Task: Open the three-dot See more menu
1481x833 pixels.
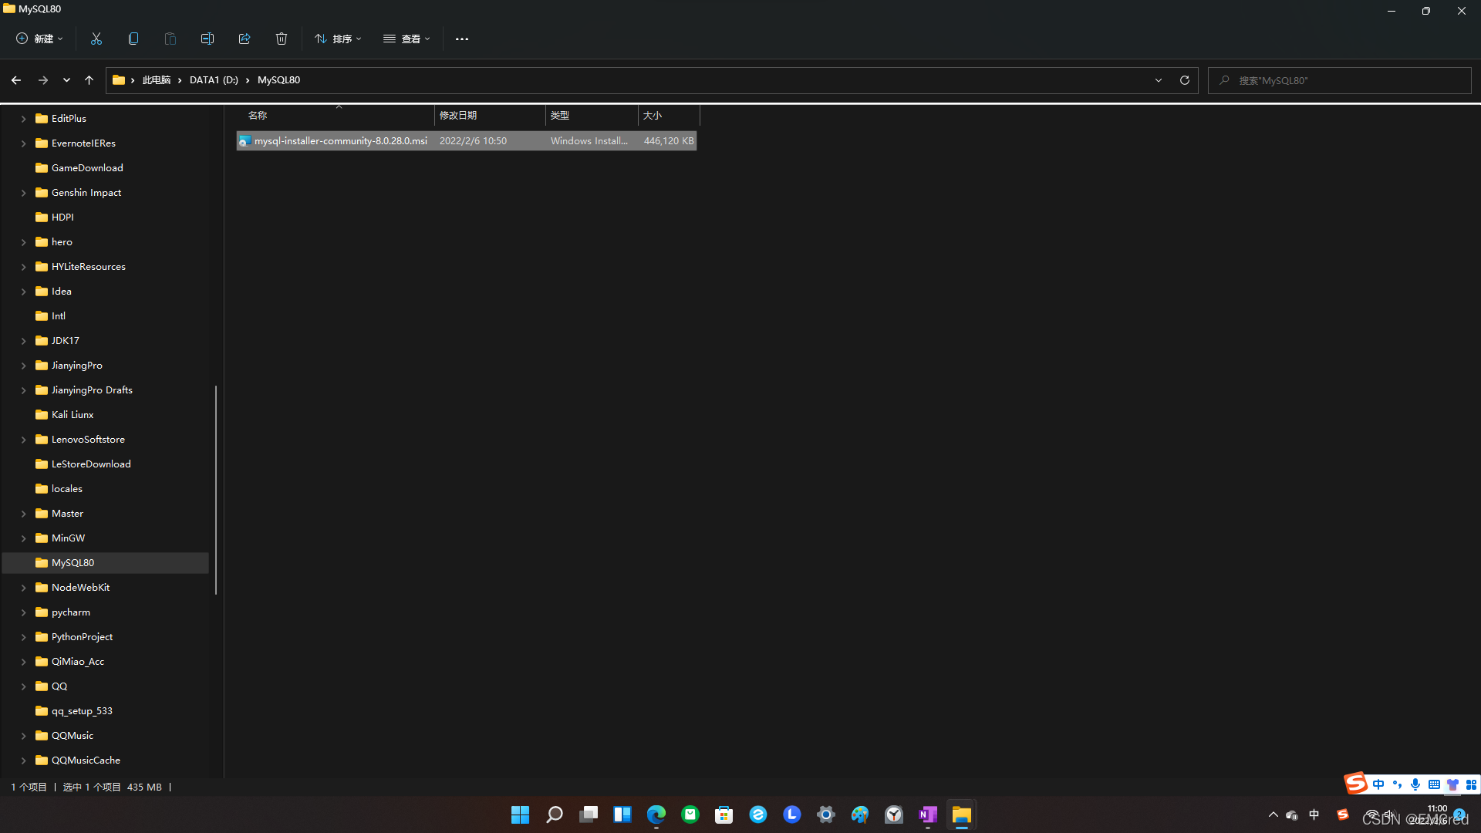Action: coord(462,39)
